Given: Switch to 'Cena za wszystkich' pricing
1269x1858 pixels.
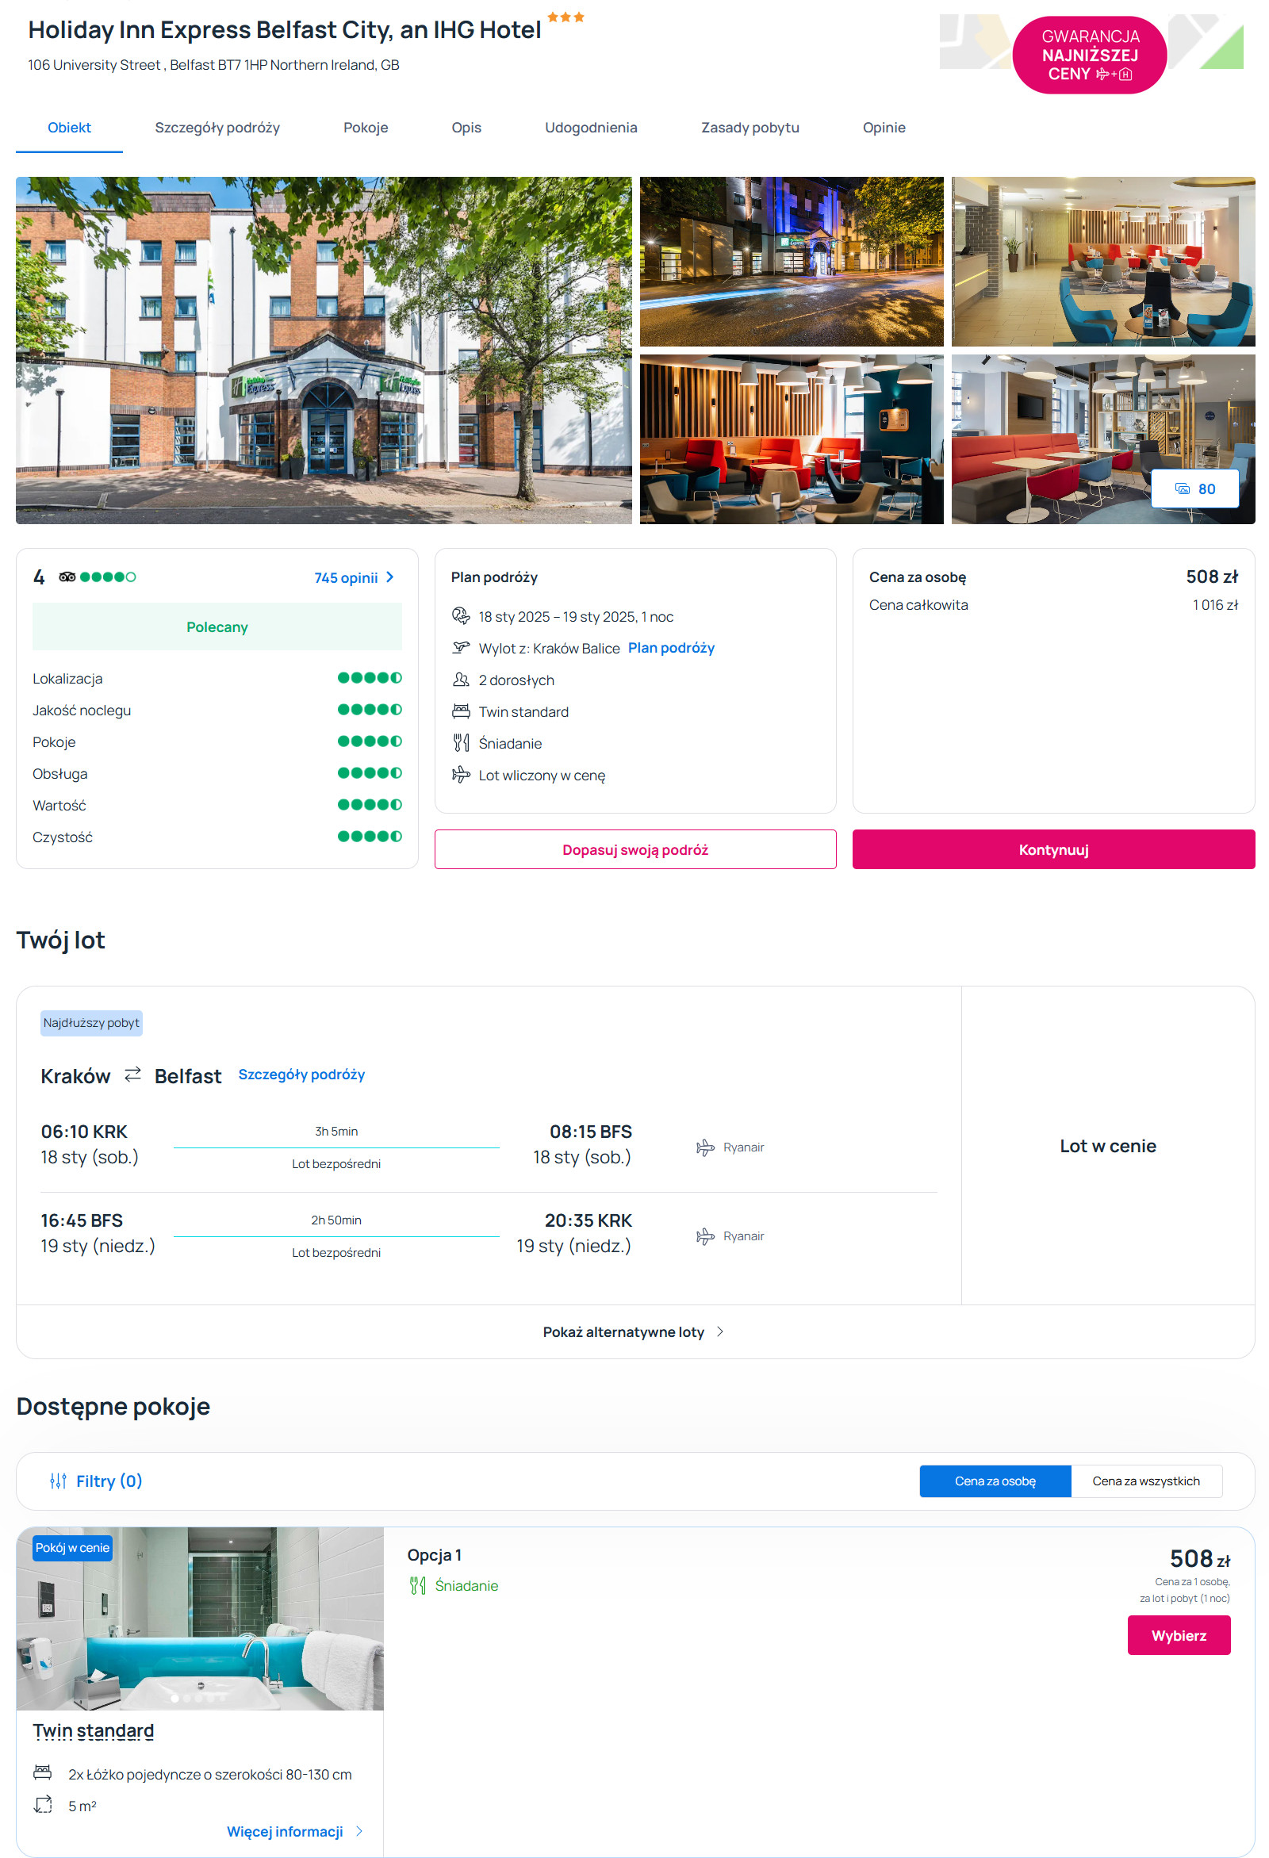Looking at the screenshot, I should [1145, 1481].
